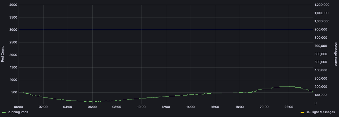
Task: Click the 3000 pod count axis value
Action: point(13,30)
